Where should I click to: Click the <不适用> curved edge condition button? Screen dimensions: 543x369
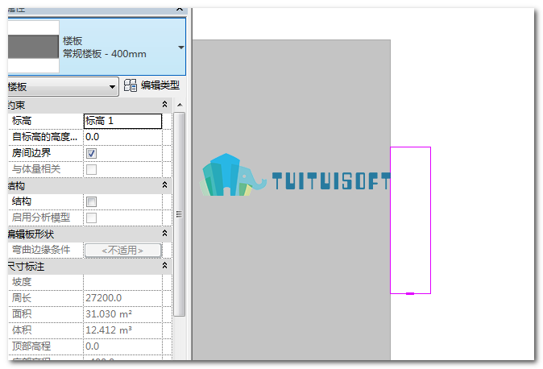pos(123,250)
